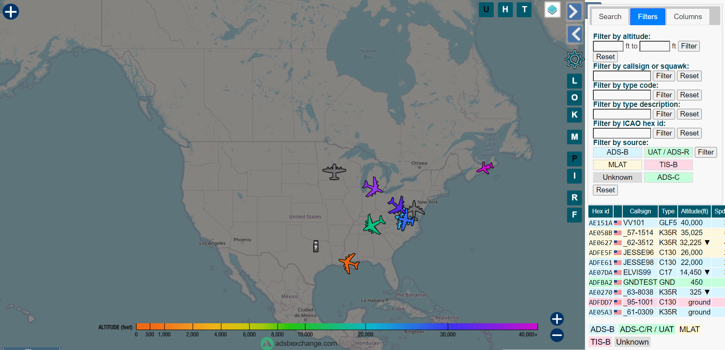Click the adsbexchange.com logo link
725x350 pixels.
[x=299, y=344]
